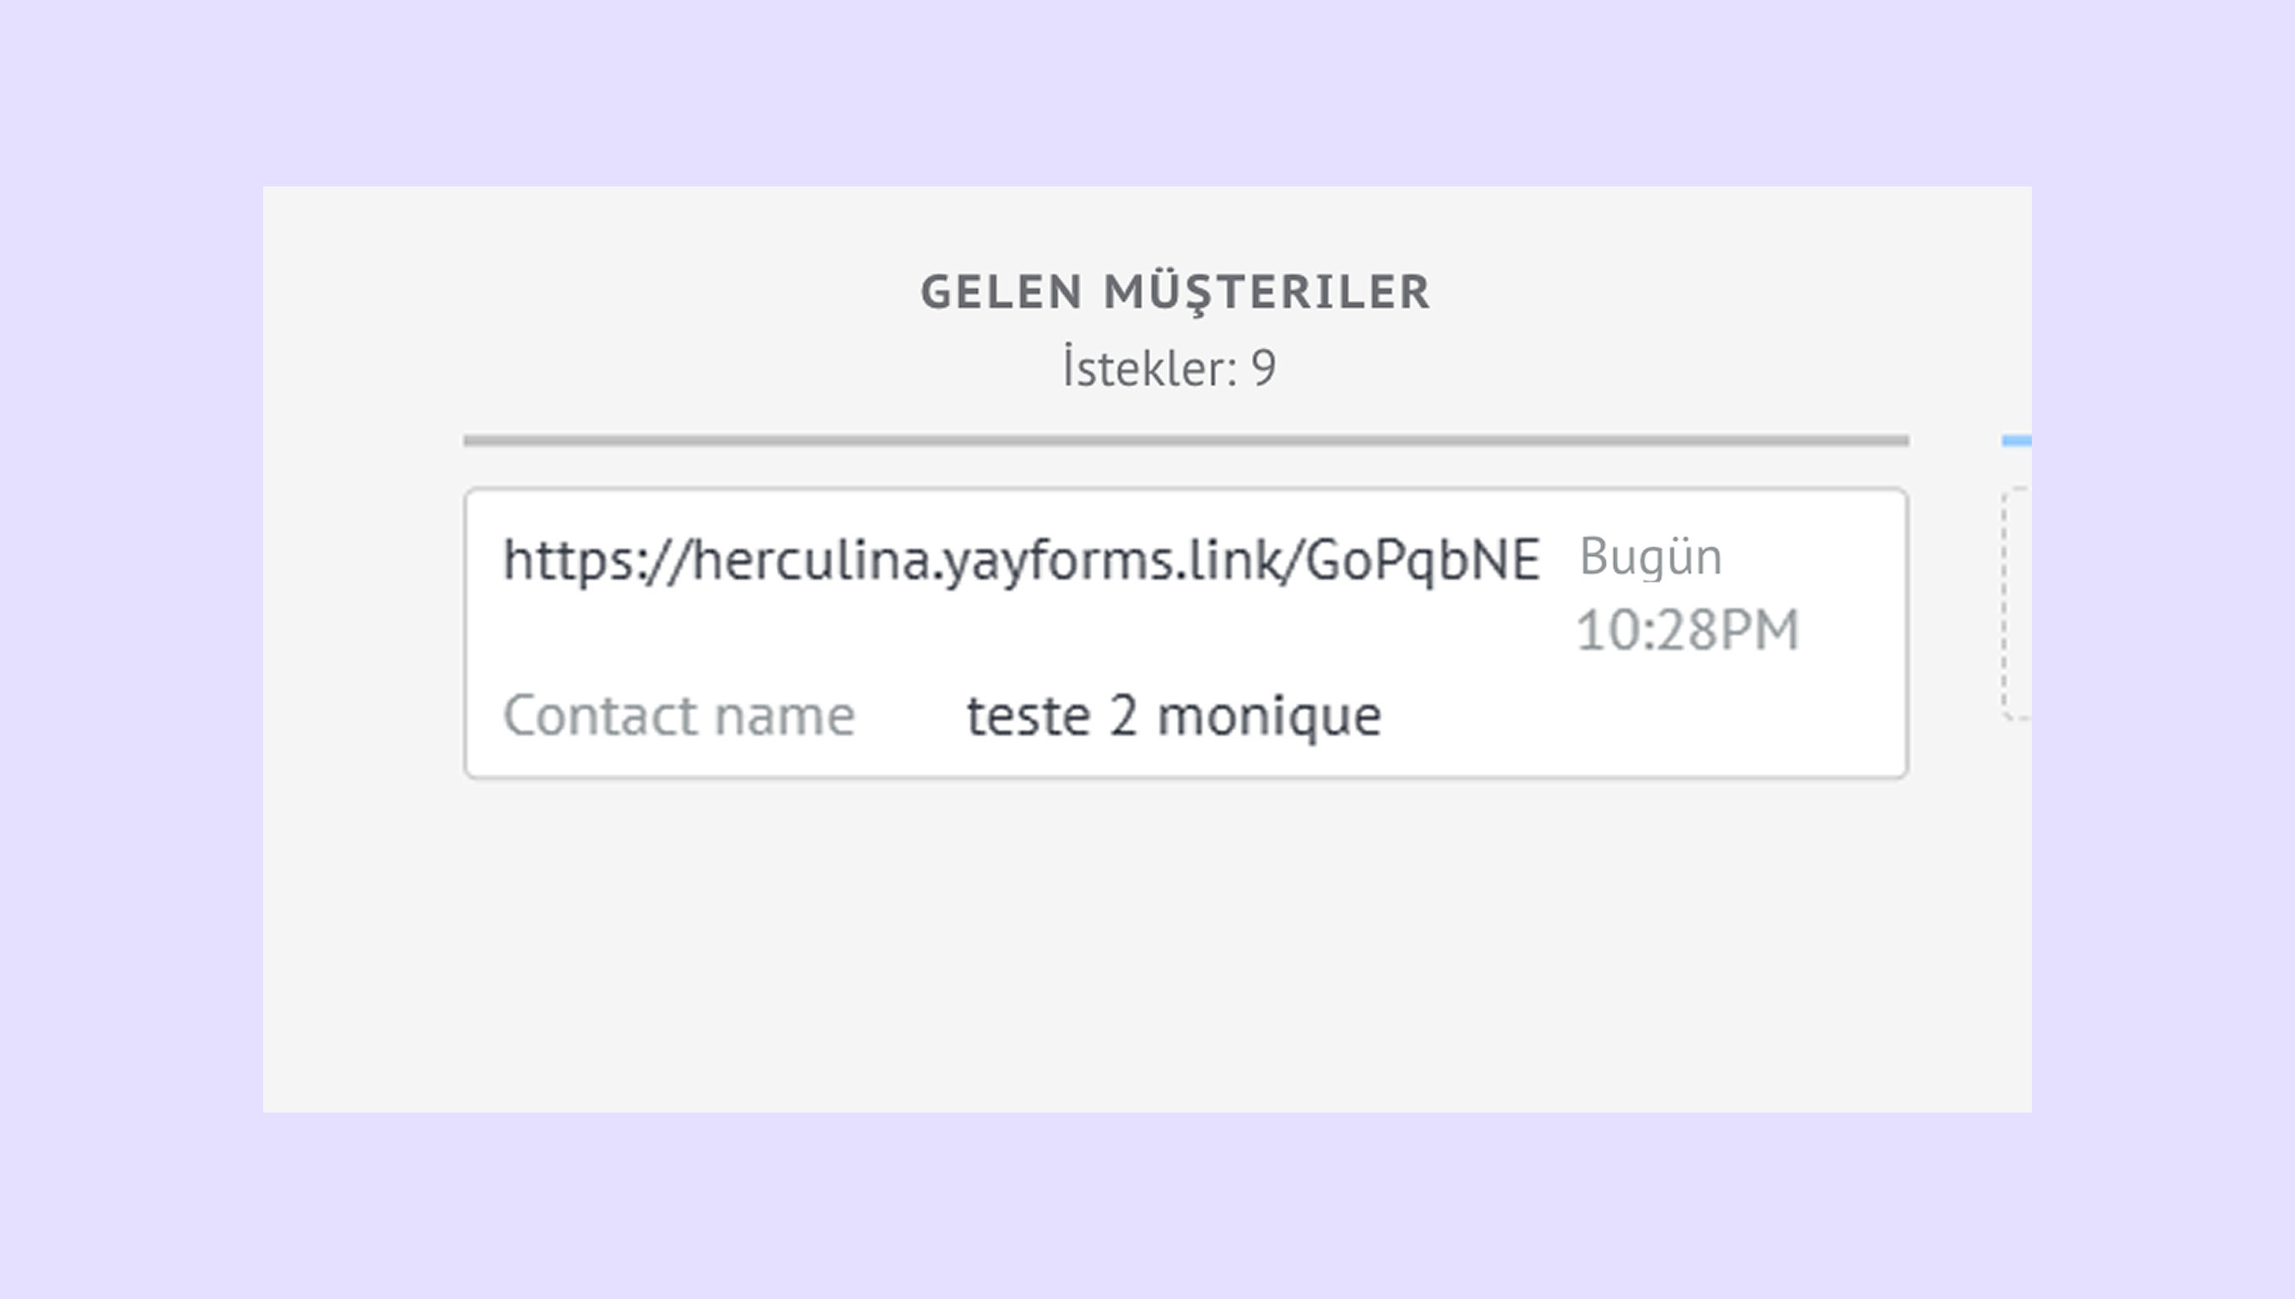Screen dimensions: 2295x1299
Task: Click the lavender background below the panel
Action: coord(1147,1205)
